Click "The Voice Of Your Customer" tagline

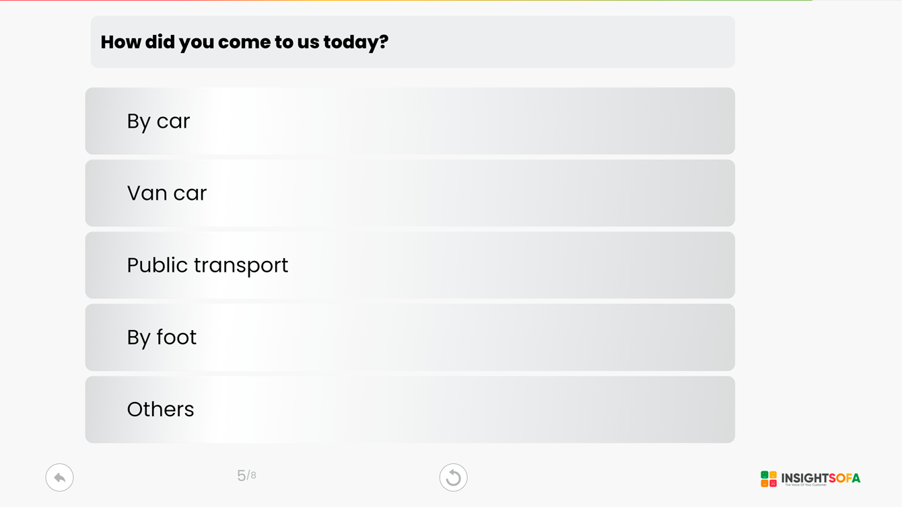805,485
